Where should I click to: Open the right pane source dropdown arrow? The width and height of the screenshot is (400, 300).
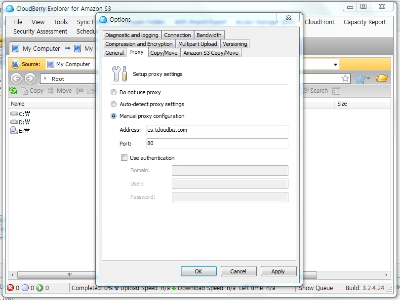click(x=335, y=64)
